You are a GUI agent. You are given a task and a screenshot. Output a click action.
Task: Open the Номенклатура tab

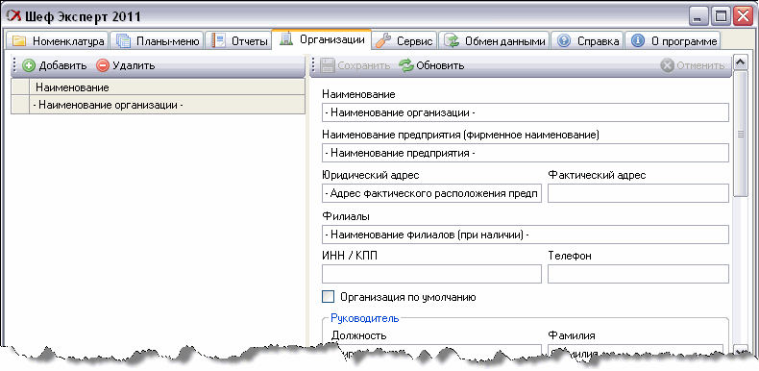pyautogui.click(x=58, y=41)
